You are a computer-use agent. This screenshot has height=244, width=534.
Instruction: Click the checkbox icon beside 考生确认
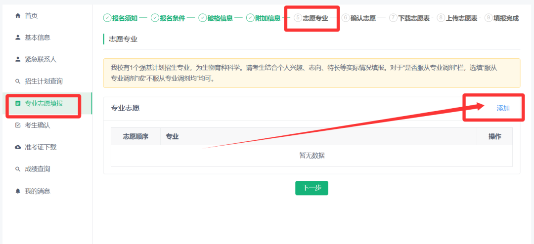[18, 125]
